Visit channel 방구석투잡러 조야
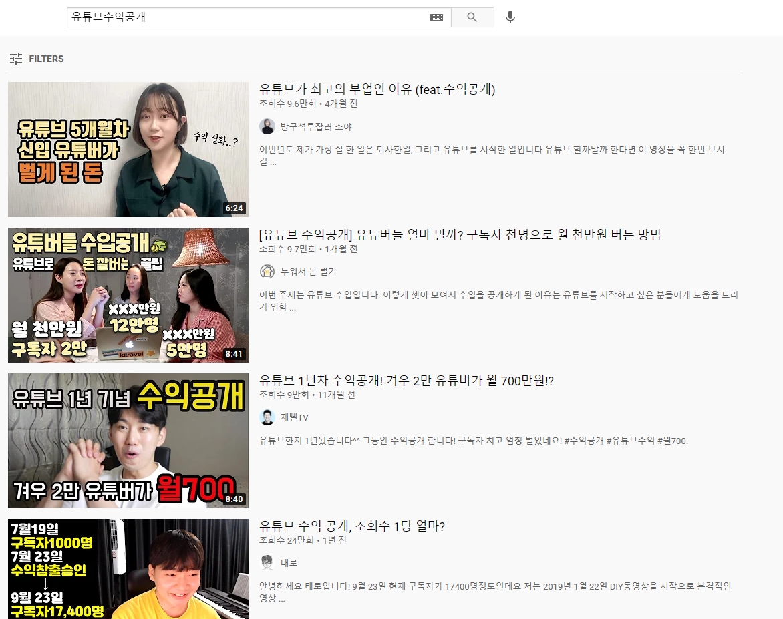 [x=316, y=127]
